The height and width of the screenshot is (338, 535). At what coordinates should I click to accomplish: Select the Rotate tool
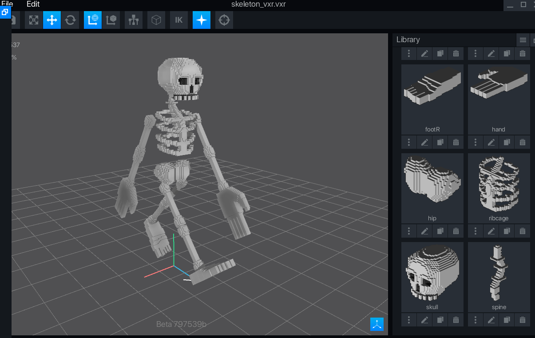click(71, 20)
